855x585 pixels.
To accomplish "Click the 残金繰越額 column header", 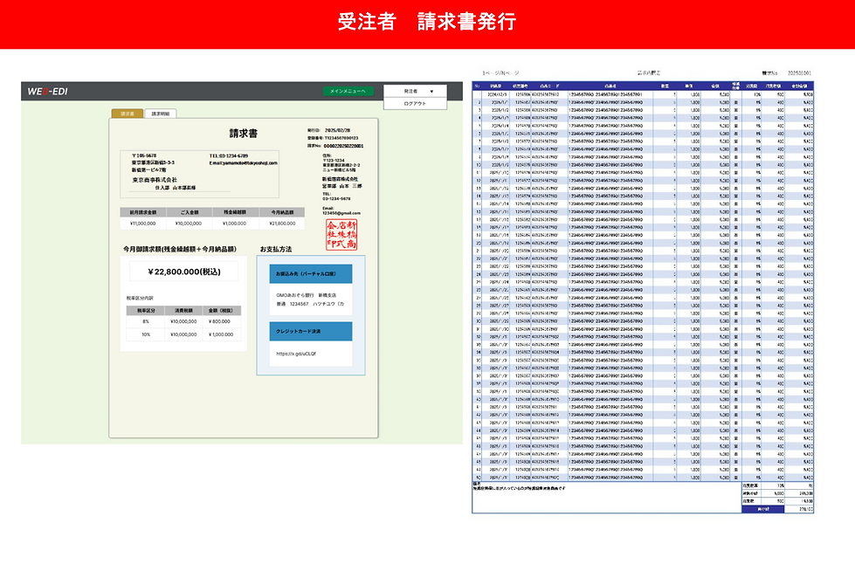I will click(x=235, y=212).
